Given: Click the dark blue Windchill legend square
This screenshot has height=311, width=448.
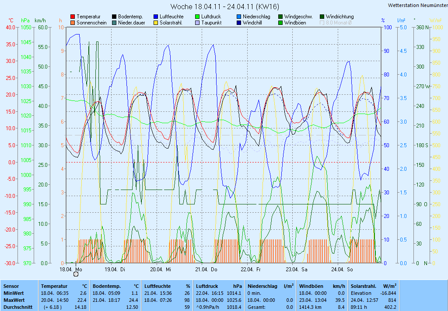Looking at the screenshot, I should tap(239, 23).
